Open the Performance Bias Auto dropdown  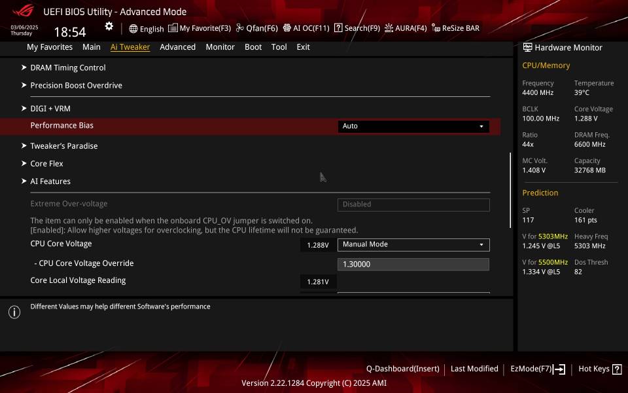(413, 126)
